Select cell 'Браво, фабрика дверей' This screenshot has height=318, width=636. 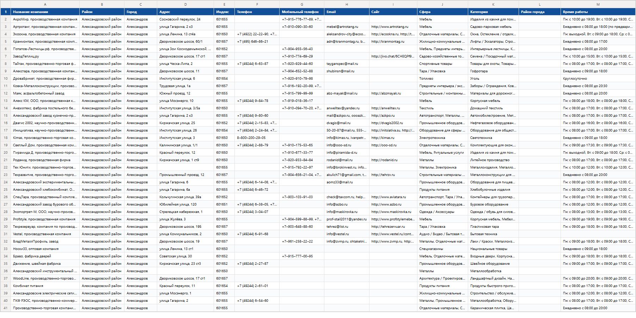pyautogui.click(x=45, y=256)
